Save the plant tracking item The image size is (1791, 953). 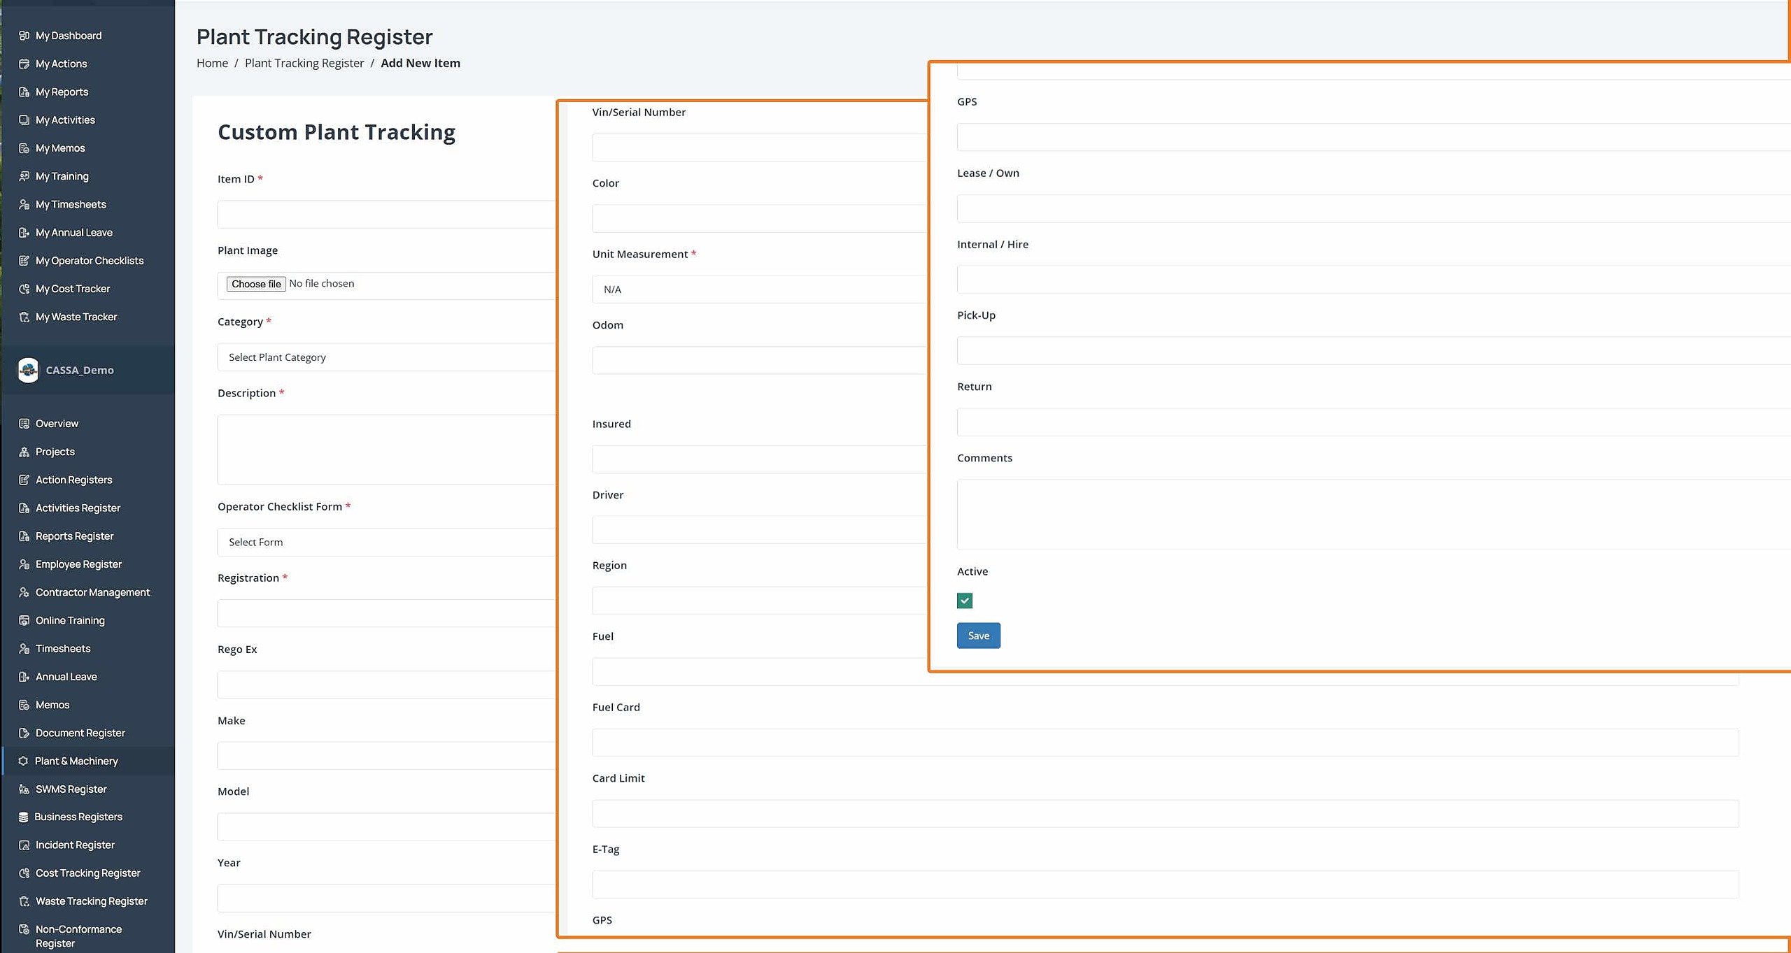(x=978, y=636)
